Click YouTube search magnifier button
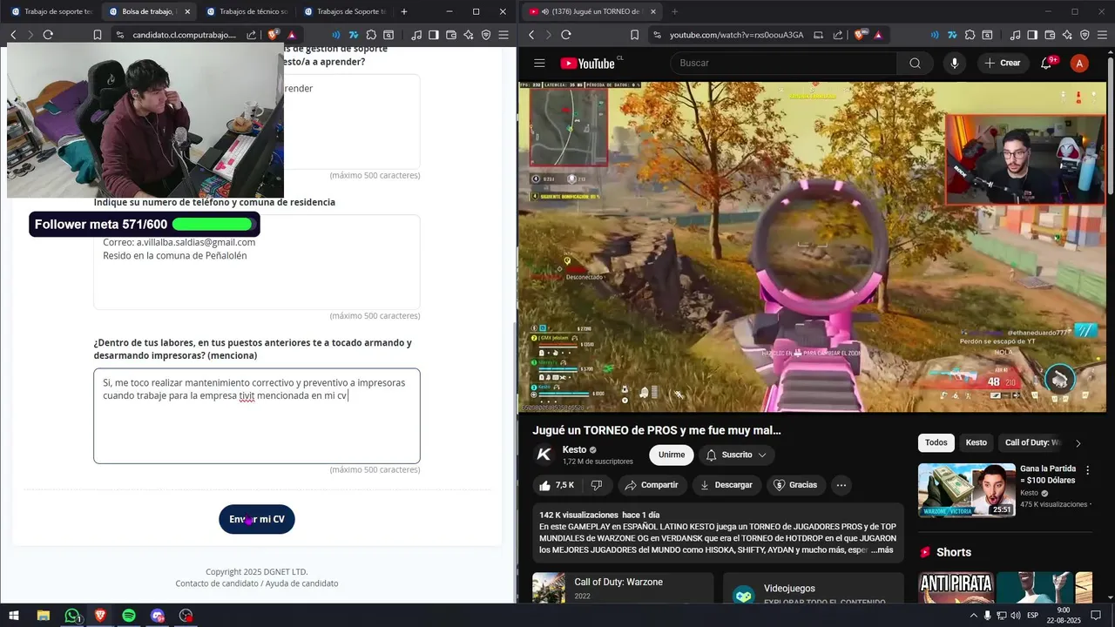Viewport: 1115px width, 627px height. tap(915, 63)
